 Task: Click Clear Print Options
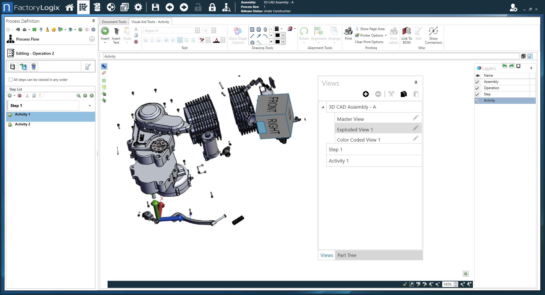pos(369,42)
